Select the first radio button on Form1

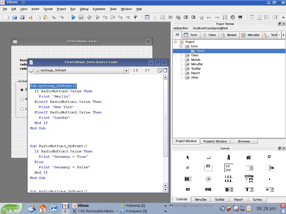pyautogui.click(x=22, y=90)
